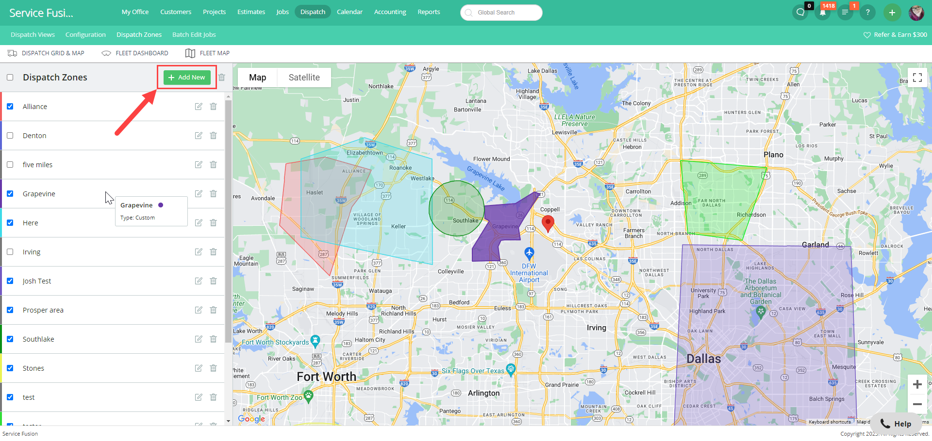The width and height of the screenshot is (932, 441).
Task: Open the messages chat icon
Action: [x=800, y=12]
